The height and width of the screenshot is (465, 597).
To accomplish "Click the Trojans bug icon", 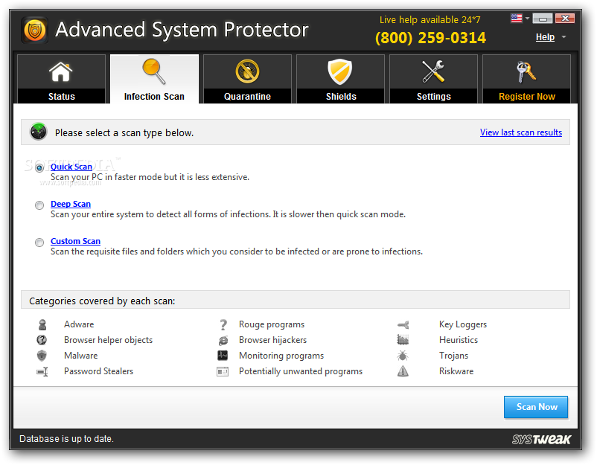I will pos(403,356).
